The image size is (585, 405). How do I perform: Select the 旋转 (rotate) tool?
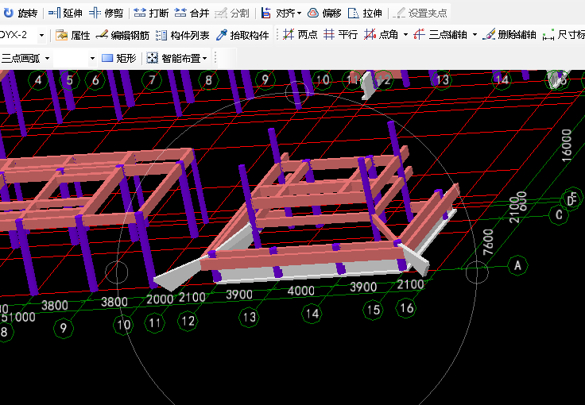pyautogui.click(x=21, y=13)
